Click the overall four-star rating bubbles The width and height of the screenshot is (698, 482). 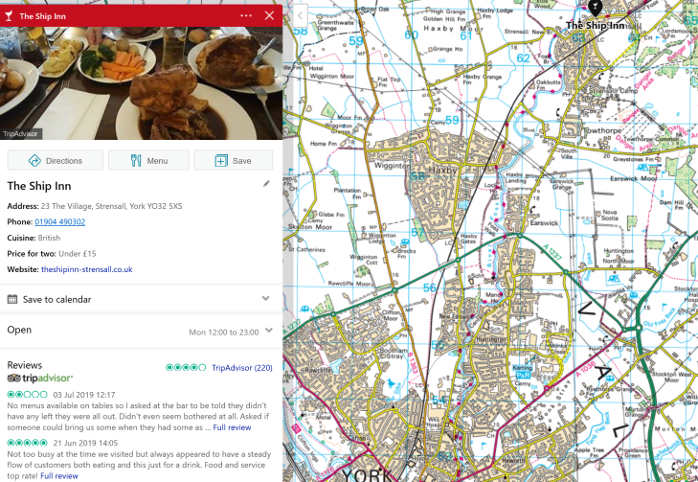(x=186, y=368)
